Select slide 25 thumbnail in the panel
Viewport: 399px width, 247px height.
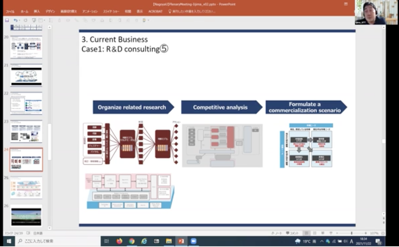point(26,188)
